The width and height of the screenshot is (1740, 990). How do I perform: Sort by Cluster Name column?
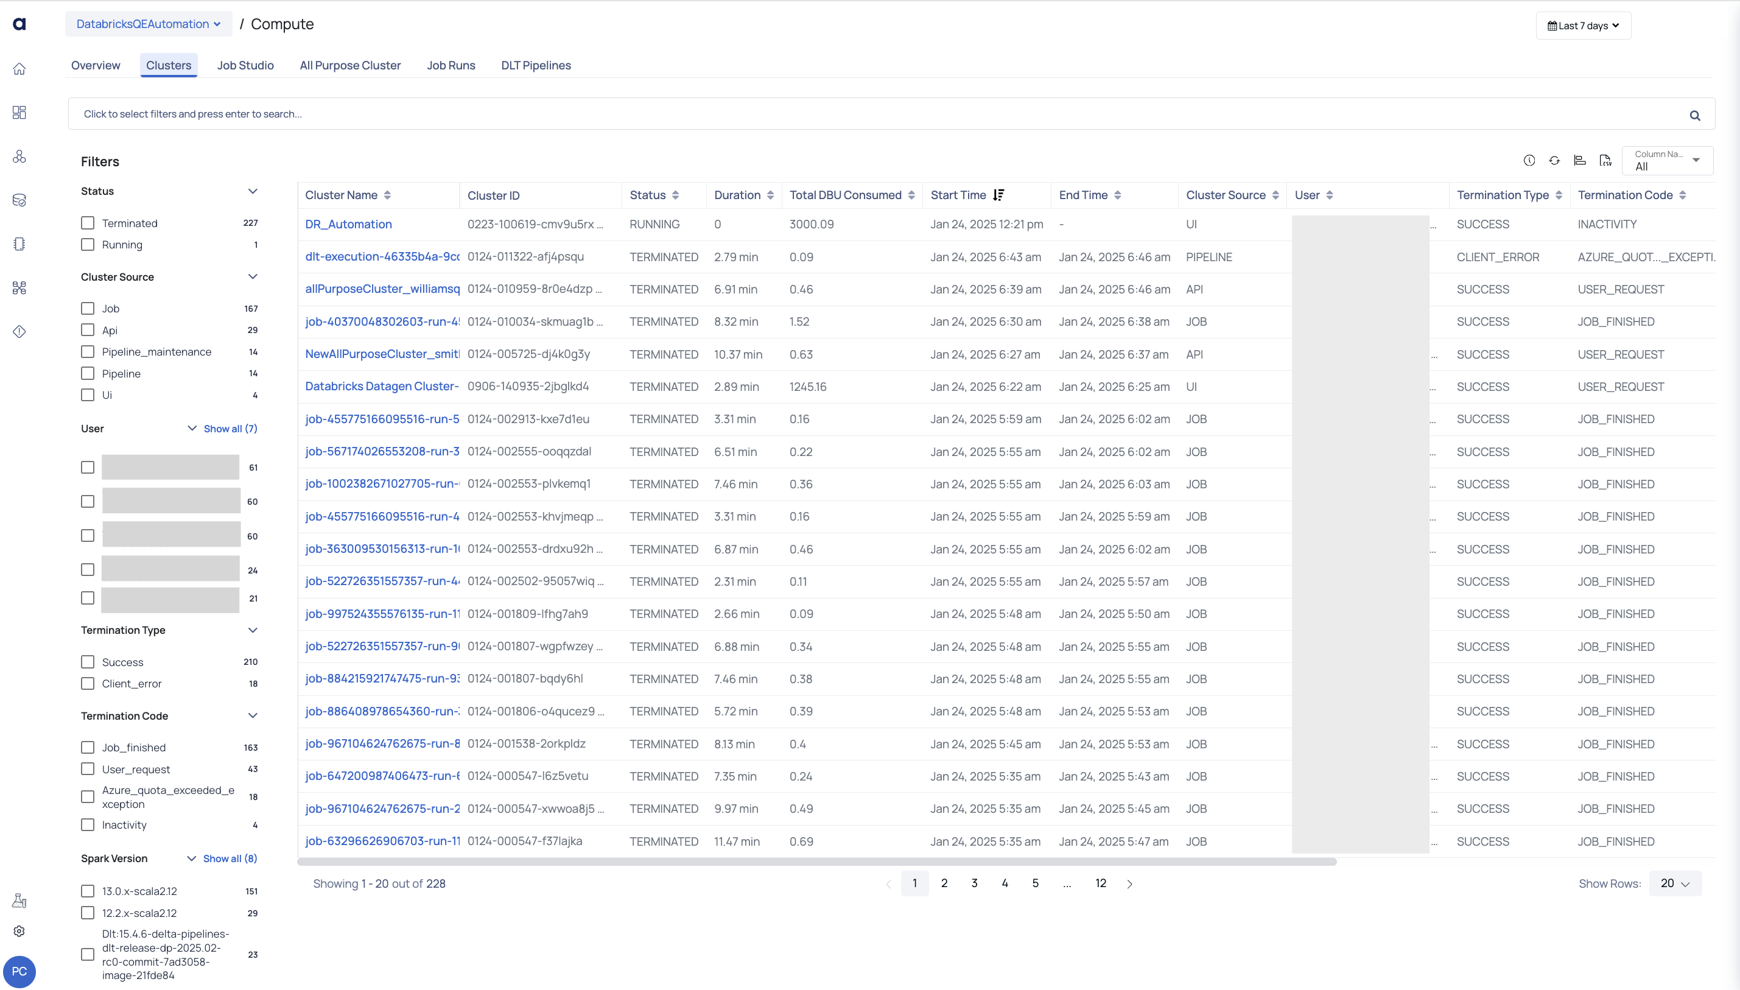click(387, 195)
